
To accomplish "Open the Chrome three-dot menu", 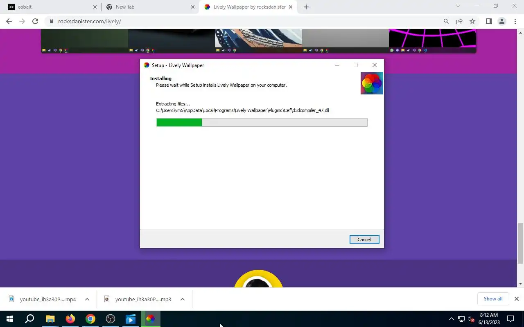I will click(515, 21).
